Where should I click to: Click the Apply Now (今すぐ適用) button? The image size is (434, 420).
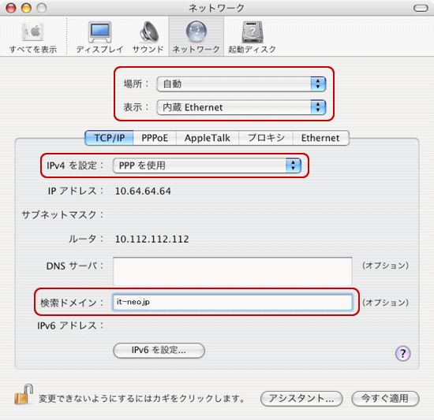tap(385, 399)
